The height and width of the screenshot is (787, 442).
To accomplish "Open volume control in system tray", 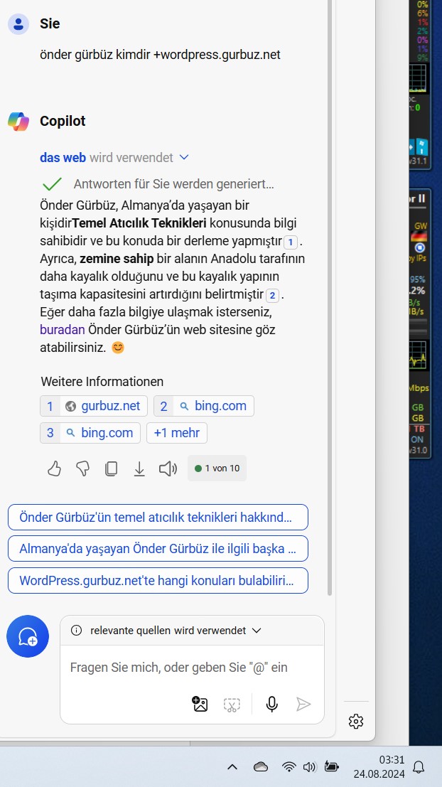I will (310, 766).
